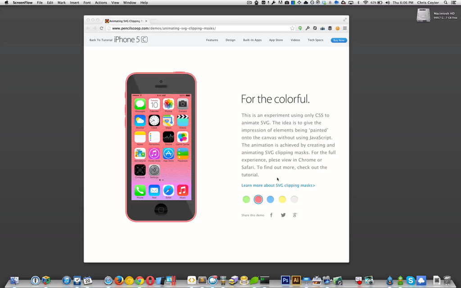Image resolution: width=461 pixels, height=288 pixels.
Task: Open the Help menu
Action: coord(144,3)
